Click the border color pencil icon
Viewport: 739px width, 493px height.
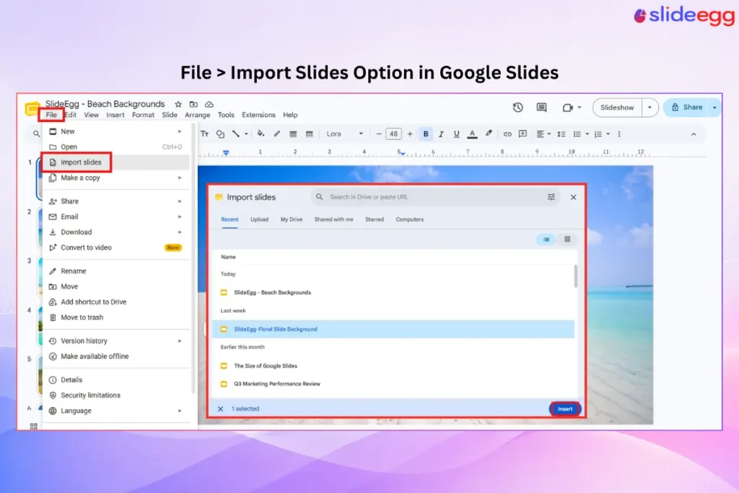click(276, 134)
